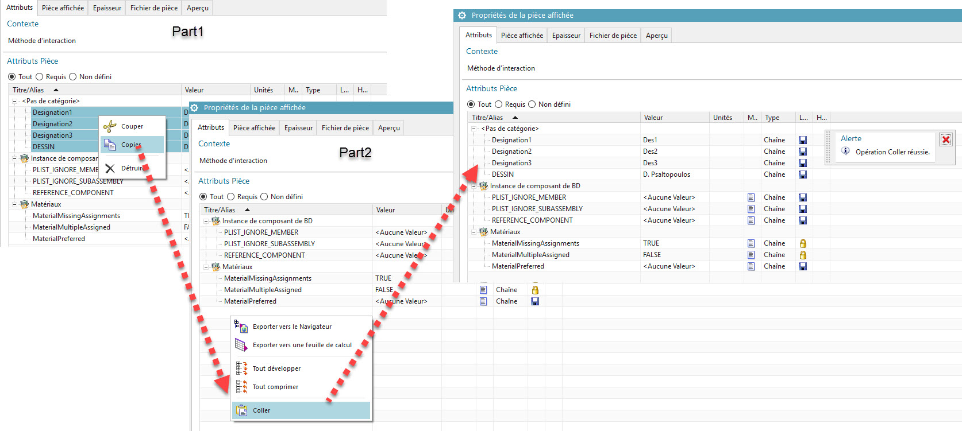Click the Tout développer icon
Viewport: 962px width, 431px height.
click(241, 368)
